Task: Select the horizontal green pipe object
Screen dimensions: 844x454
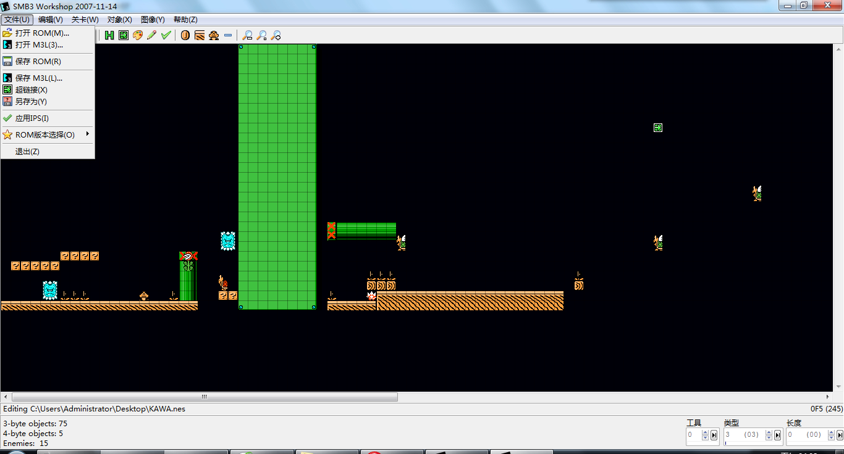Action: (361, 231)
